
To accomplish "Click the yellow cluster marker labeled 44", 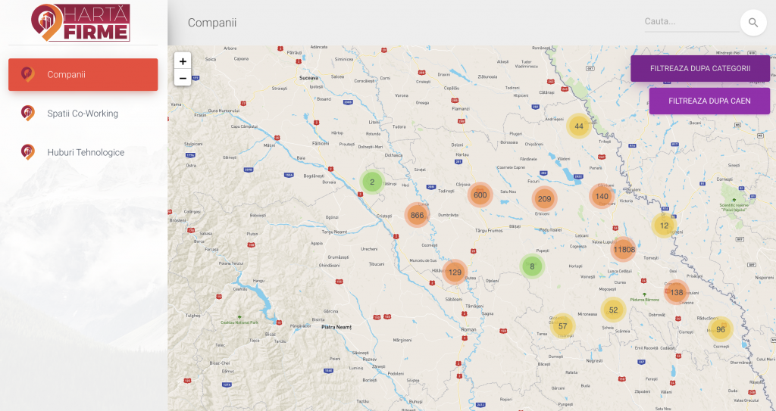I will [x=579, y=126].
